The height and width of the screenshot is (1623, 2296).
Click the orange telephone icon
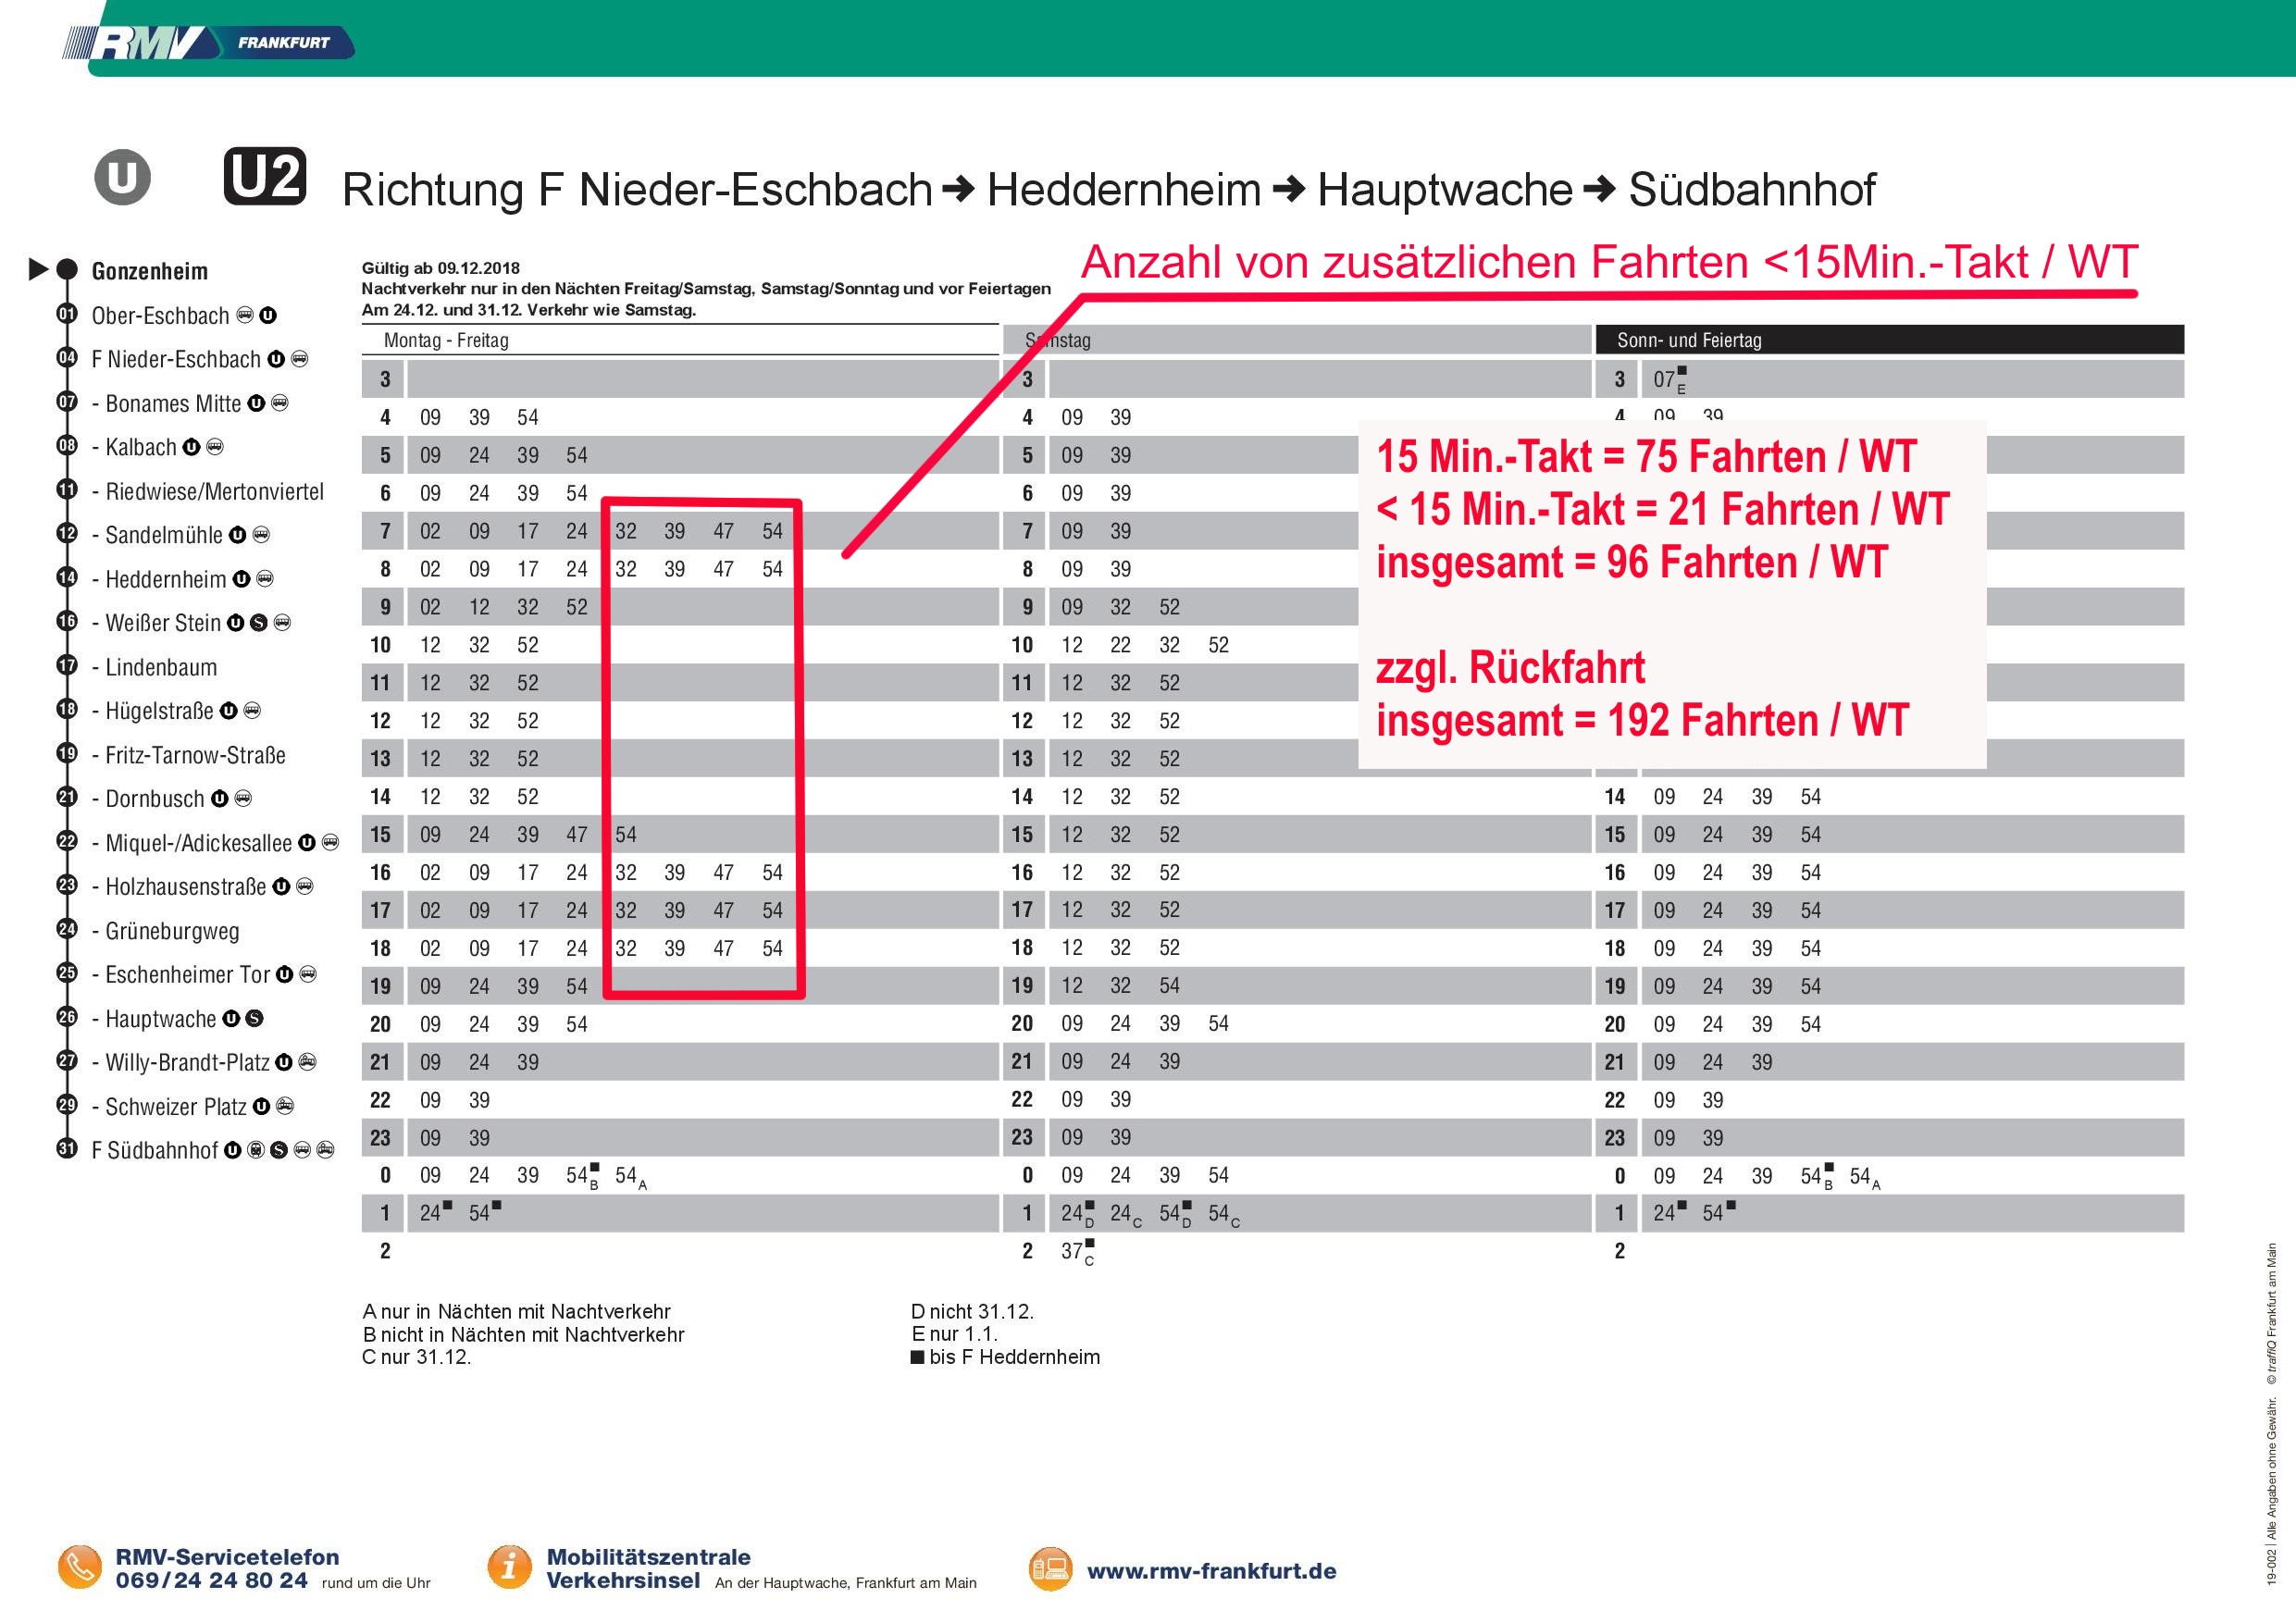(80, 1567)
